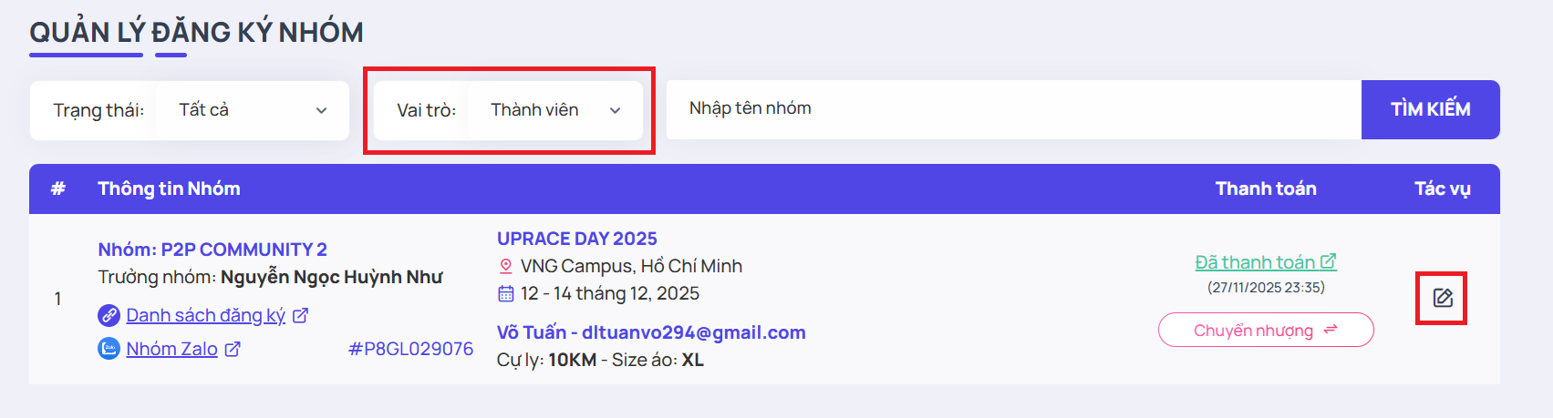Click the Đã thanh toán payment link
The height and width of the screenshot is (418, 1553).
(x=1255, y=262)
